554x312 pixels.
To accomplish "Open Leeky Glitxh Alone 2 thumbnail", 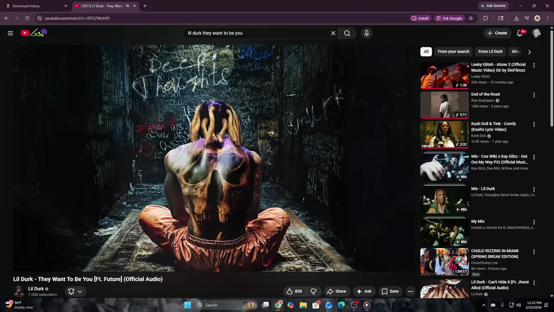I will tap(444, 75).
